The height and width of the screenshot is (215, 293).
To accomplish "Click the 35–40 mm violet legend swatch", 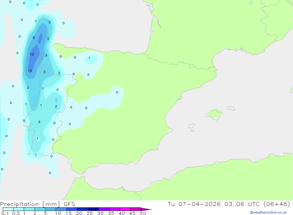I will click(115, 209).
